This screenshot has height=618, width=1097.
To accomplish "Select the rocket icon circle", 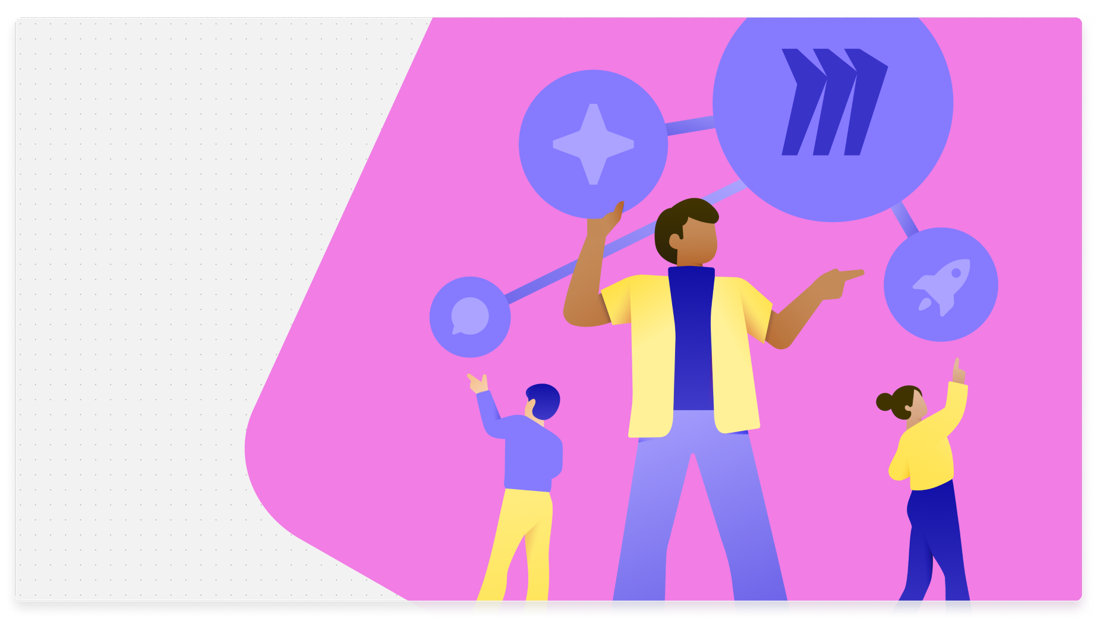I will click(x=941, y=285).
